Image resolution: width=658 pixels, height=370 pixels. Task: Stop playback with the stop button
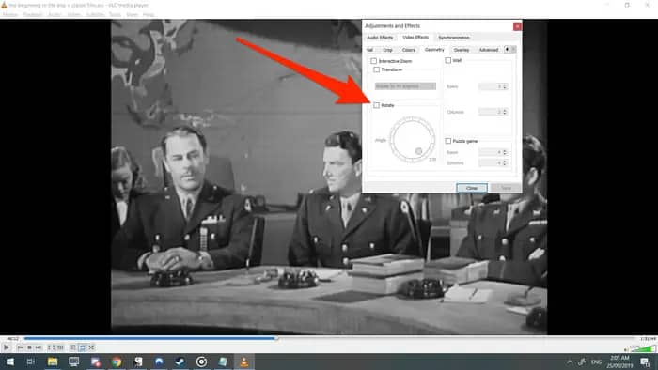[x=29, y=347]
